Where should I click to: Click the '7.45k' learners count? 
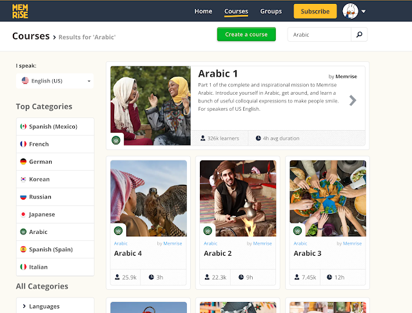tap(309, 278)
